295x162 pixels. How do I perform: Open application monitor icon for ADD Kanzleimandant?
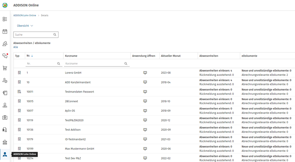point(145,82)
